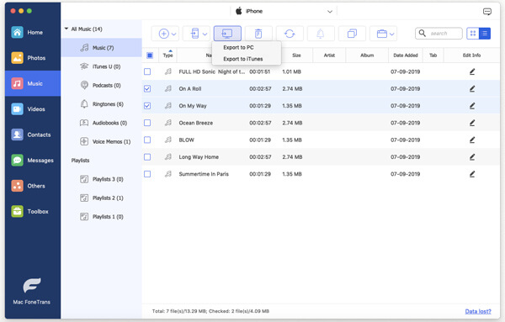Check the BLOW checkbox

(x=147, y=140)
